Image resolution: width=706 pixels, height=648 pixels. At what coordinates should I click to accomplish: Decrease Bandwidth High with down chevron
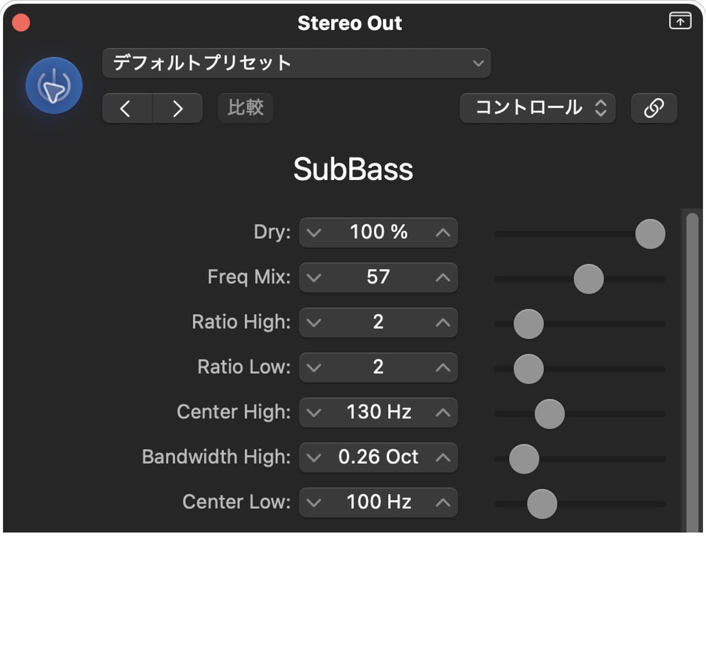tap(314, 457)
